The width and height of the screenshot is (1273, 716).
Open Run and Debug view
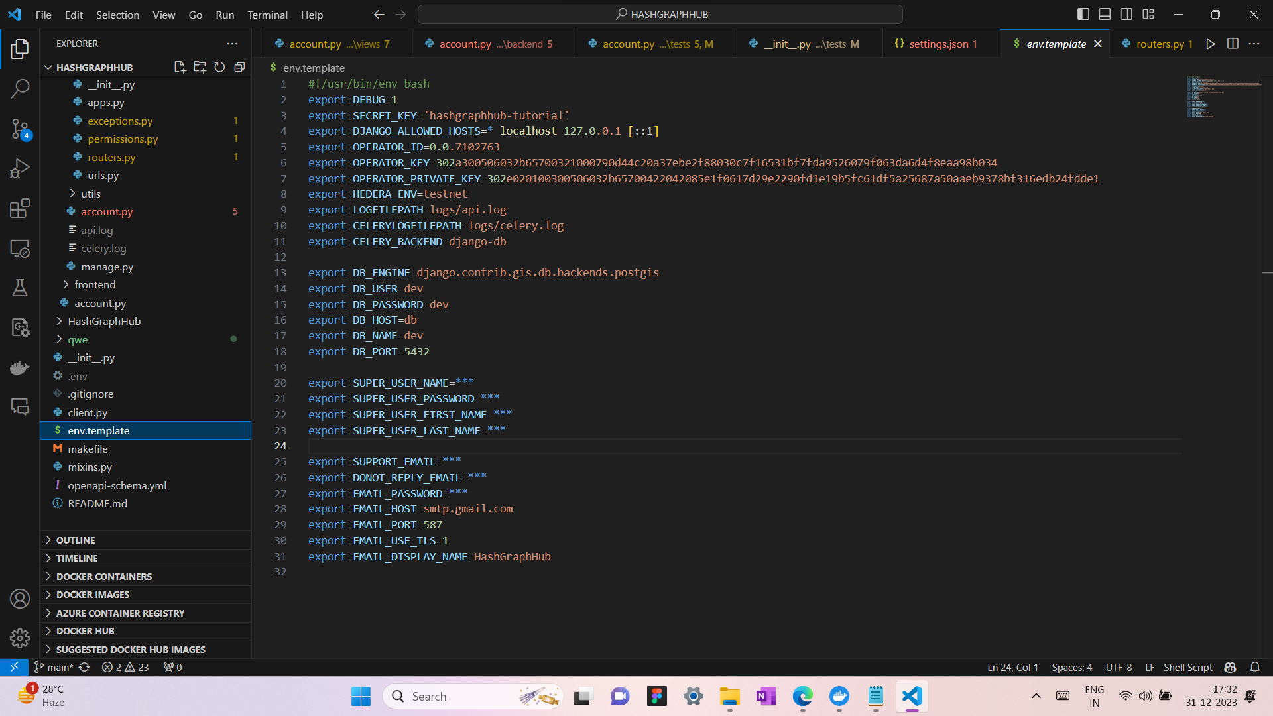20,168
